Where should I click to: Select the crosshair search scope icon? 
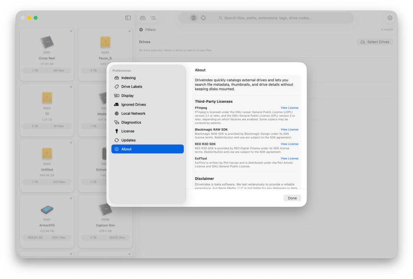(203, 18)
